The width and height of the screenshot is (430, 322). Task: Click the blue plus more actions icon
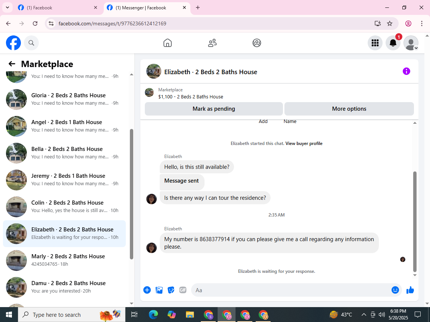(147, 290)
